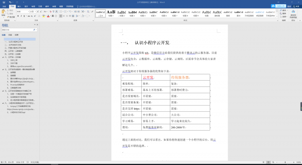This screenshot has height=165, width=302.
Task: Toggle superscript formatting
Action: (35, 16)
